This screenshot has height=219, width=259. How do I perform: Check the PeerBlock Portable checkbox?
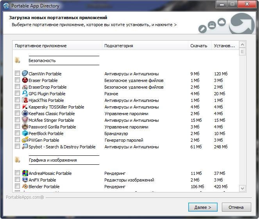click(x=17, y=133)
